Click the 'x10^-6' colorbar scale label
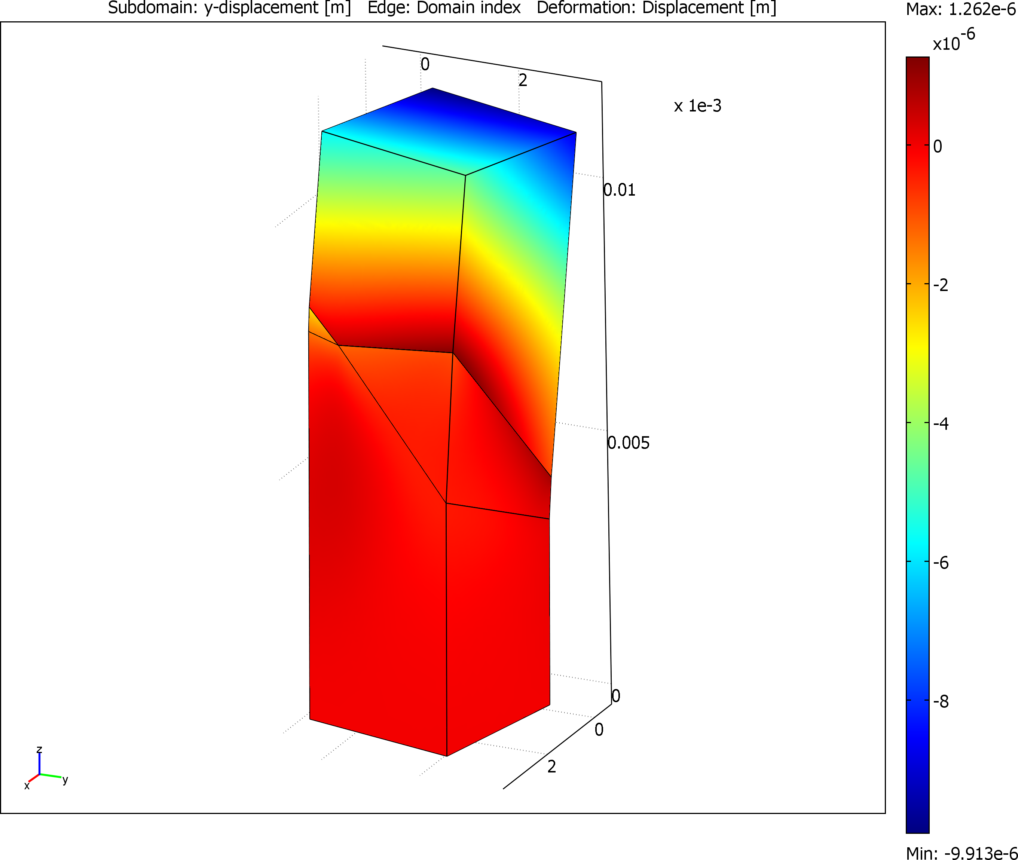This screenshot has width=1018, height=860. pos(954,40)
